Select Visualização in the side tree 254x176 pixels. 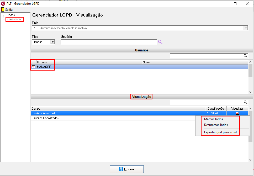click(14, 19)
